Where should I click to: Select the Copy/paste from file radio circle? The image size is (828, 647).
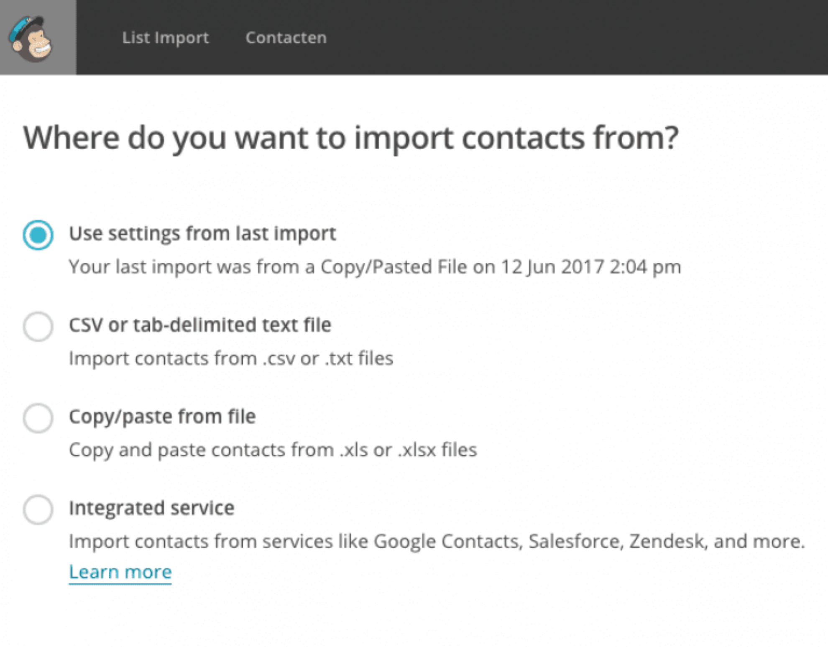pyautogui.click(x=38, y=418)
